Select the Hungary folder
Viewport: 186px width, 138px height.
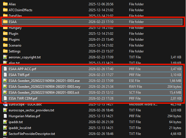click(x=15, y=28)
